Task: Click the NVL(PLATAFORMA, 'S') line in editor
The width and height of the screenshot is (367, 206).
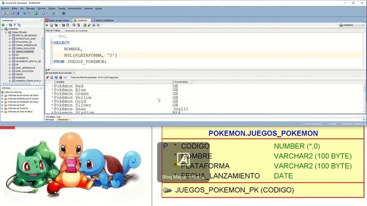Action: pyautogui.click(x=91, y=56)
